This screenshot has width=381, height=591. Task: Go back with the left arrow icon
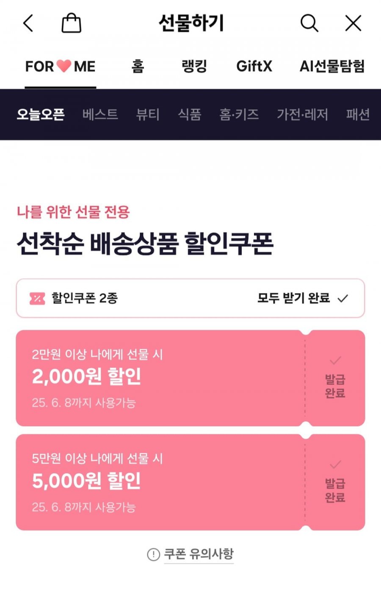point(28,23)
